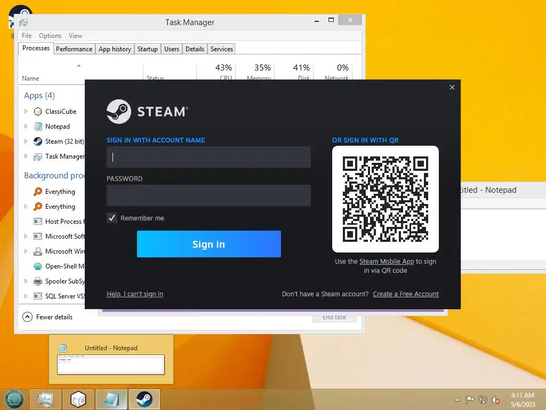Switch to the Details tab
546x410 pixels.
point(195,49)
